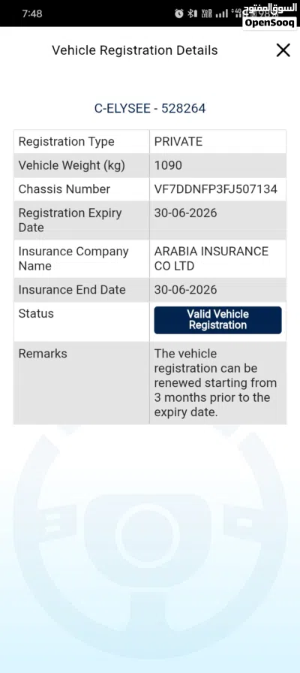Tap the Bluetooth icon in status bar
Viewport: 300px width, 673px height.
[192, 14]
